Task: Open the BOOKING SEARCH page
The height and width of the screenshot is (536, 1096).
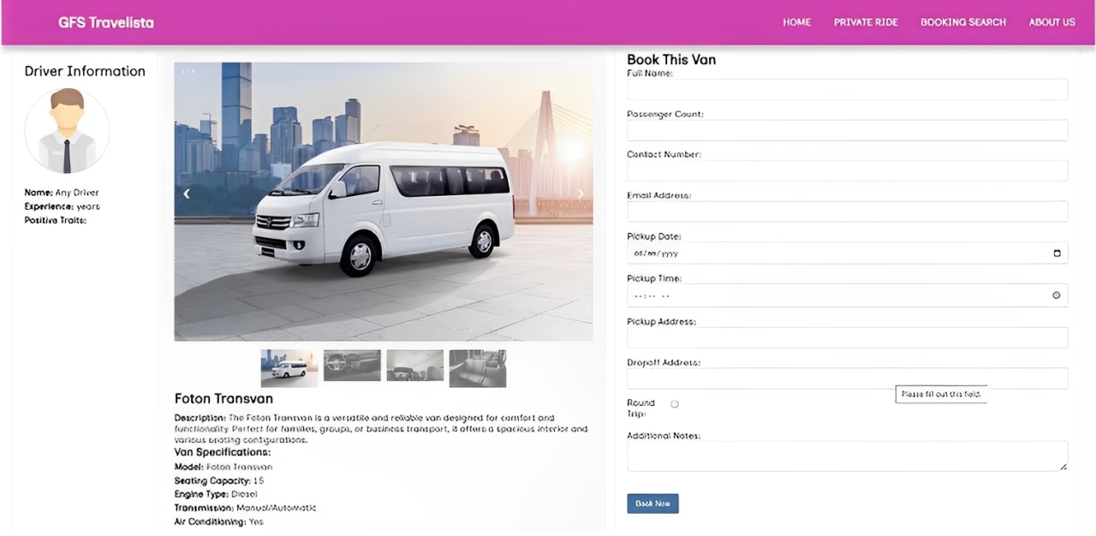Action: pos(963,22)
